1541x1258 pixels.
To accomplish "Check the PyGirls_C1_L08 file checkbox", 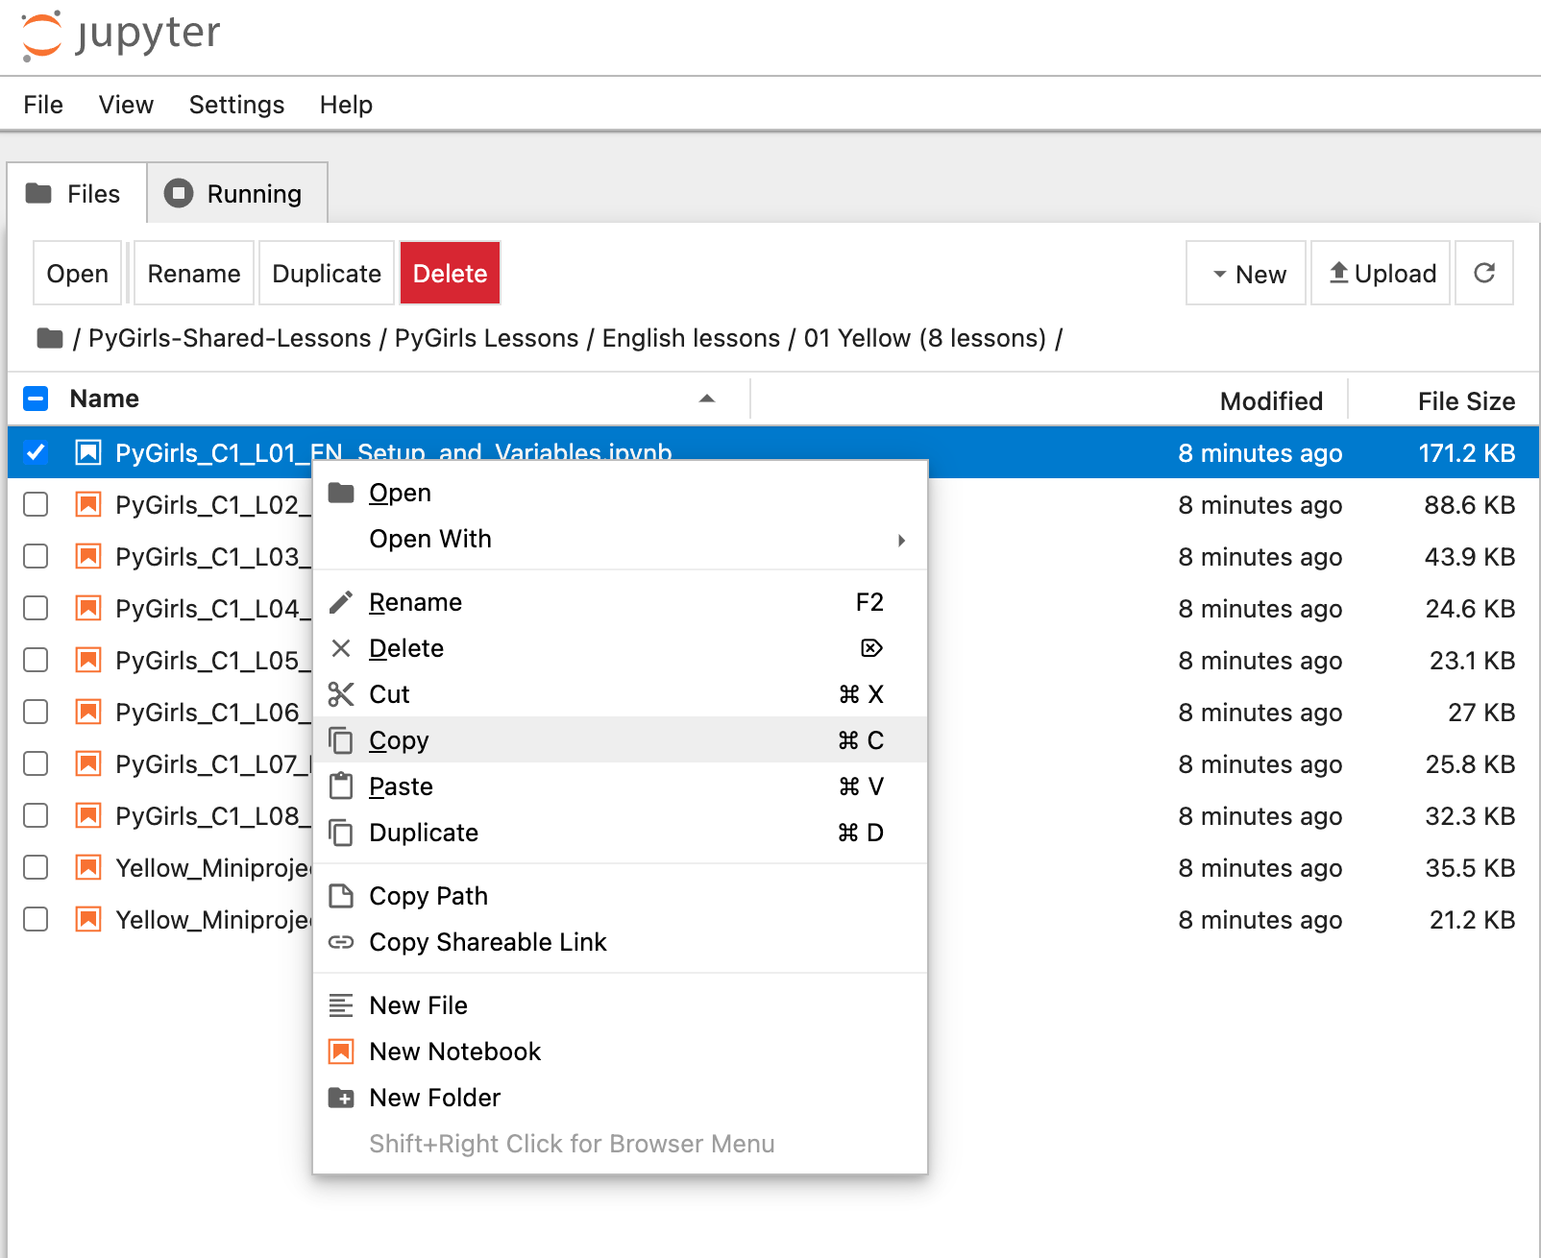I will pyautogui.click(x=36, y=815).
